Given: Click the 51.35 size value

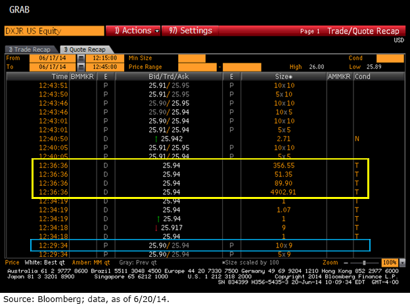Looking at the screenshot, I should [284, 175].
